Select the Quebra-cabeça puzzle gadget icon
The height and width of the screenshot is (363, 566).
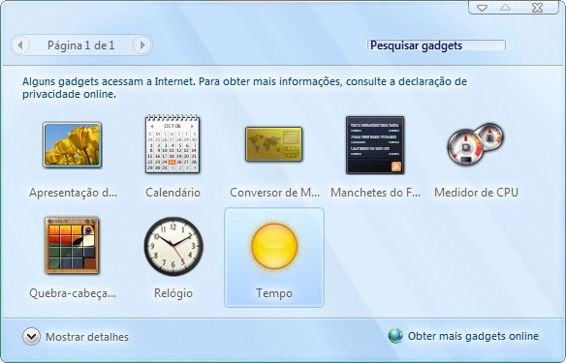pos(72,245)
